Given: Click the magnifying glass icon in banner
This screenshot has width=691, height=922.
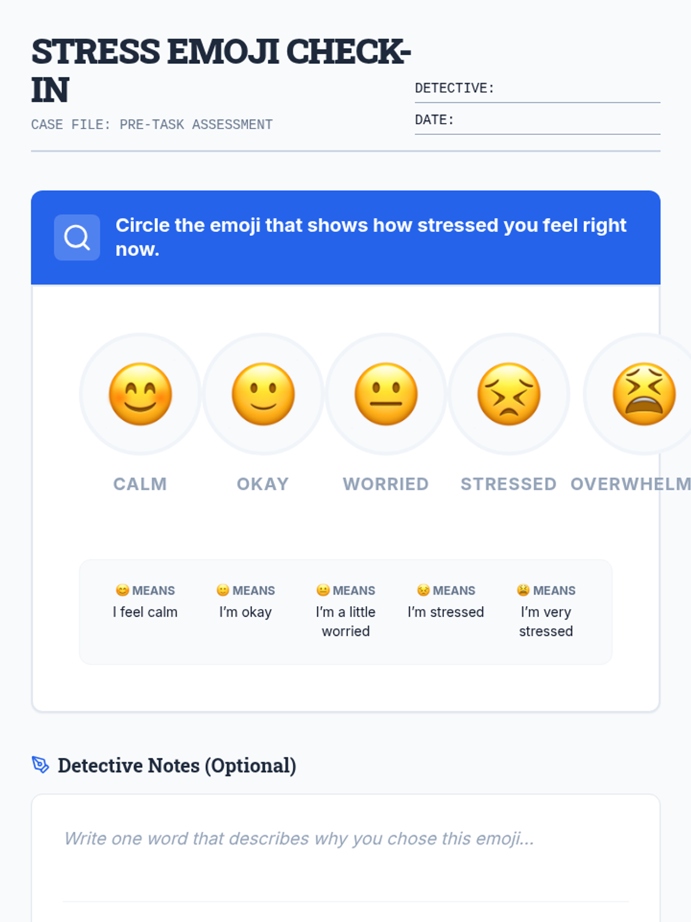Looking at the screenshot, I should [x=77, y=237].
